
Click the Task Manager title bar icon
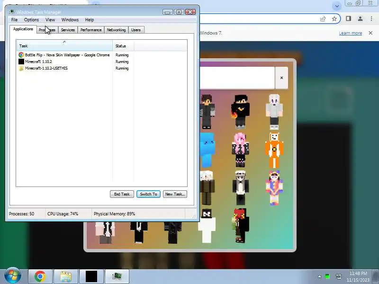12,12
